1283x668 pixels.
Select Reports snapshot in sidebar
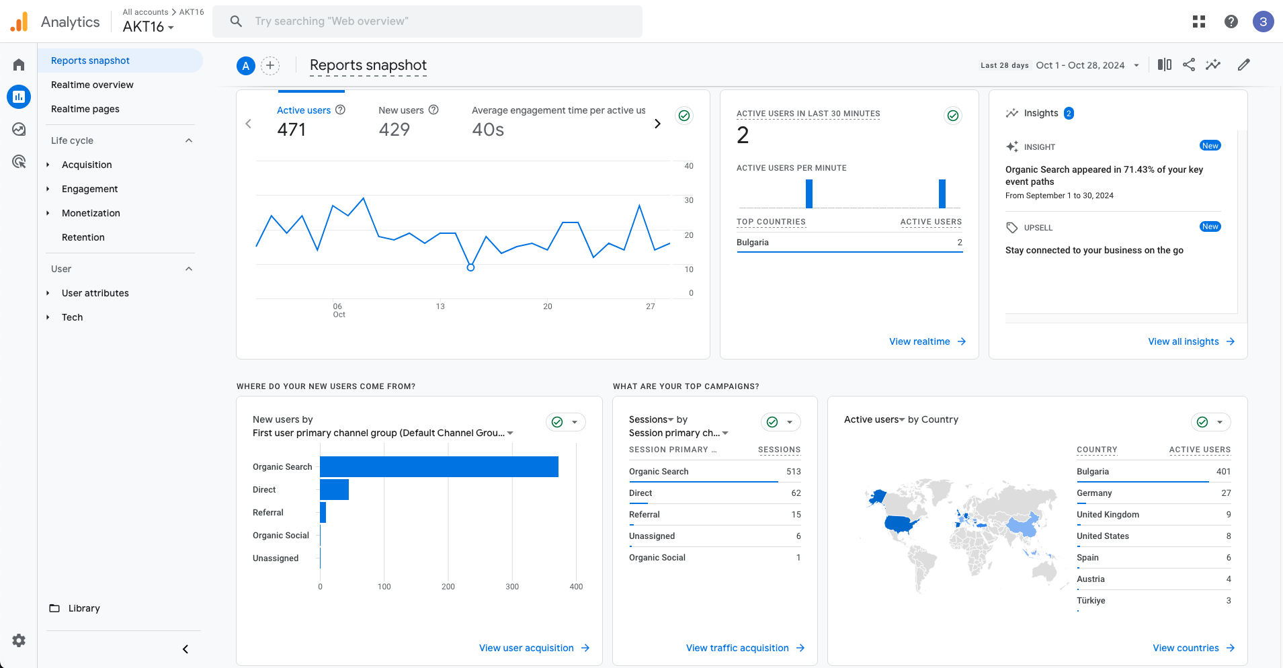tap(120, 60)
